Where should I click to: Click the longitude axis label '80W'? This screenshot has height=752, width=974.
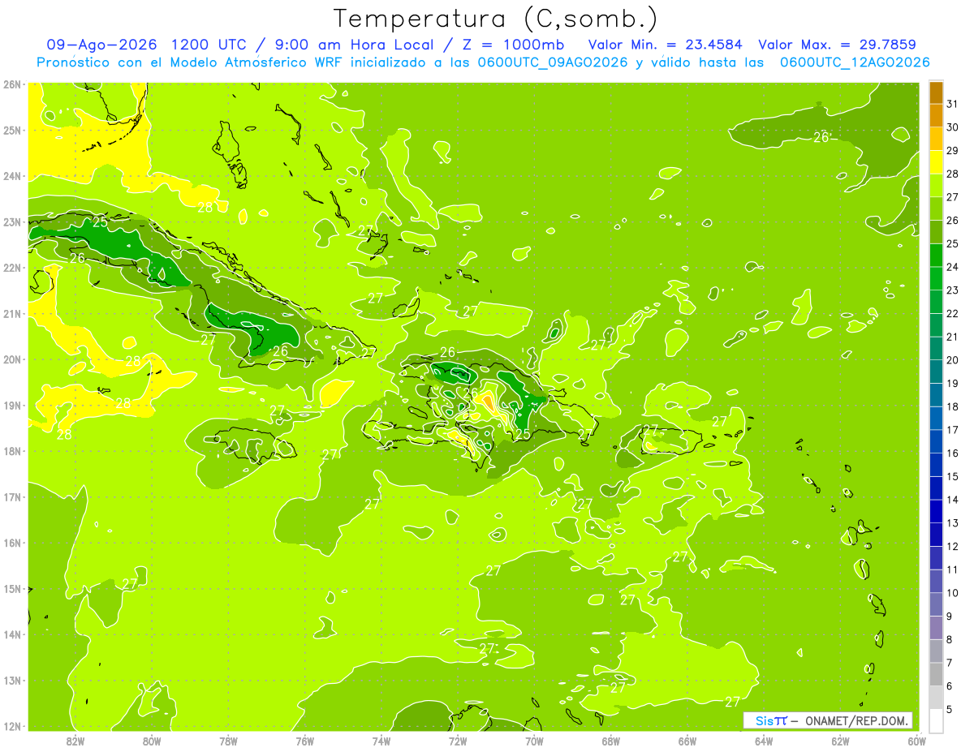coord(152,740)
